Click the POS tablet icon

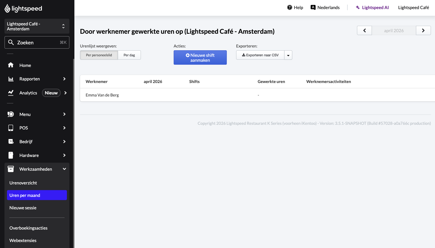point(11,128)
